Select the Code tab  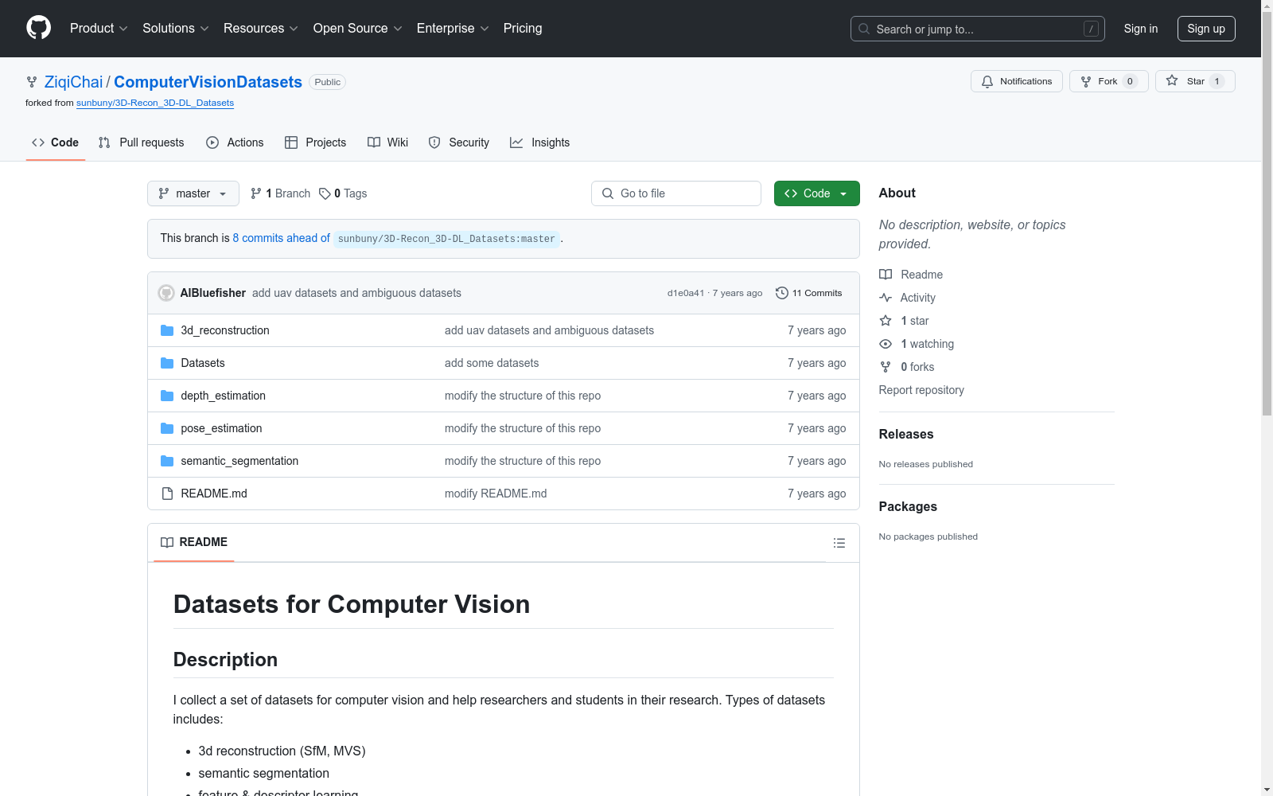coord(56,142)
